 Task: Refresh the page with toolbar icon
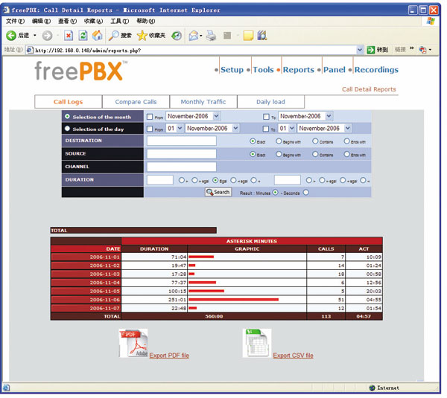point(83,35)
